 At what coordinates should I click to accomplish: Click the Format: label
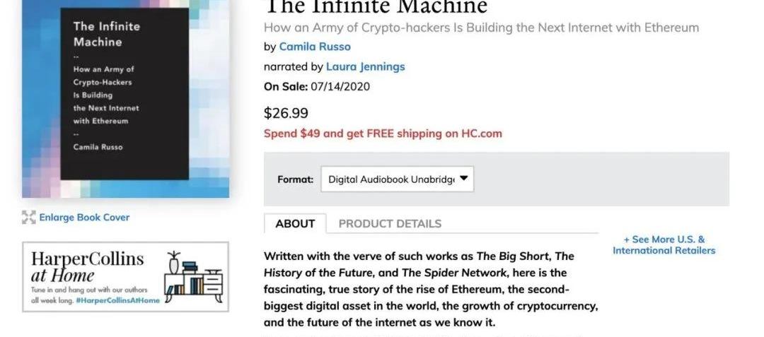click(295, 179)
